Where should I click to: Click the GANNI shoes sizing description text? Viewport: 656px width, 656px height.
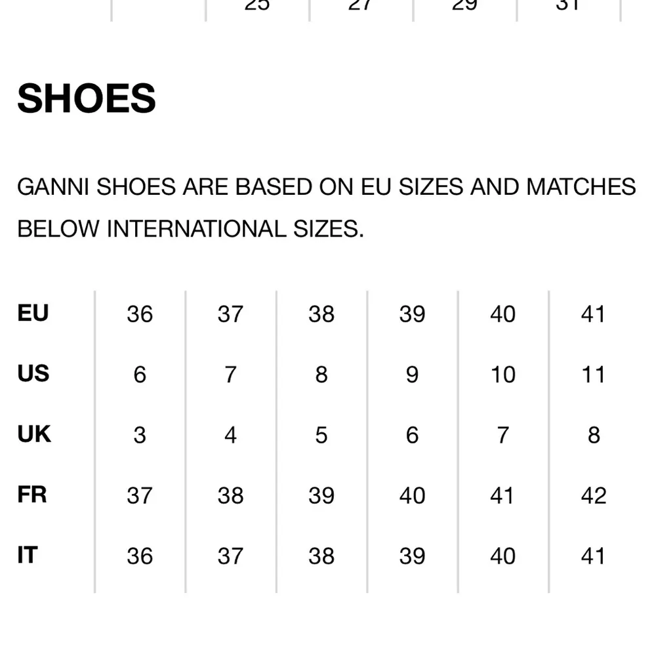click(326, 207)
